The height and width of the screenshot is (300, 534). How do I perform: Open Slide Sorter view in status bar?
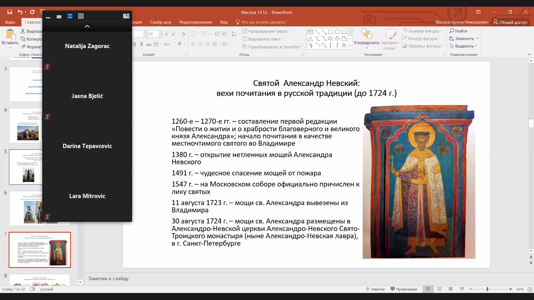point(439,289)
